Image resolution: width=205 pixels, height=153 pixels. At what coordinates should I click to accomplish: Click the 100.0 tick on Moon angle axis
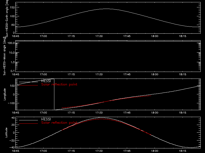tap(11, 43)
